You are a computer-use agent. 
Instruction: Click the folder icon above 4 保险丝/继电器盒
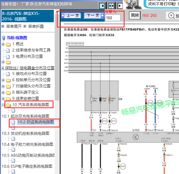point(8,62)
